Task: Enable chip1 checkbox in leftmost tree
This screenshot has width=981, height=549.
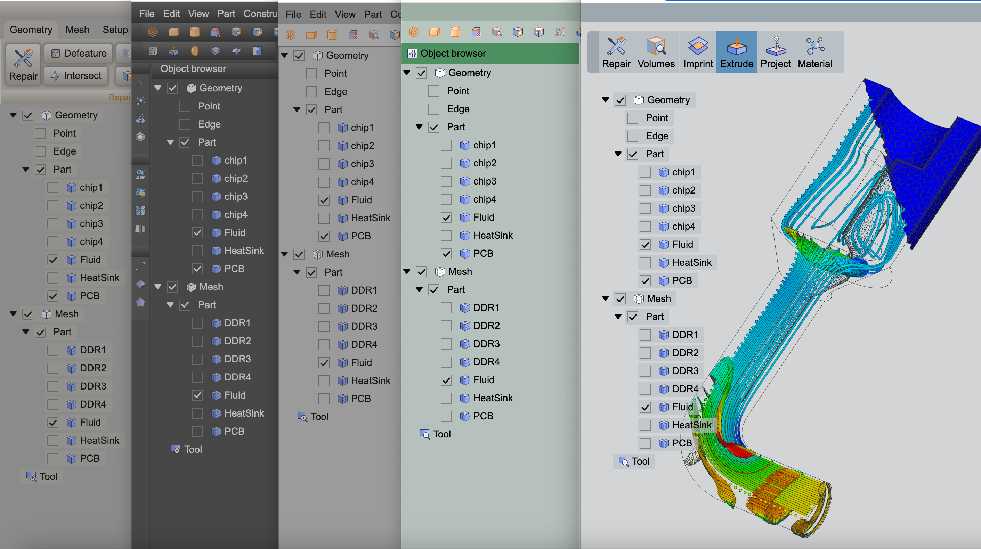Action: click(x=52, y=188)
